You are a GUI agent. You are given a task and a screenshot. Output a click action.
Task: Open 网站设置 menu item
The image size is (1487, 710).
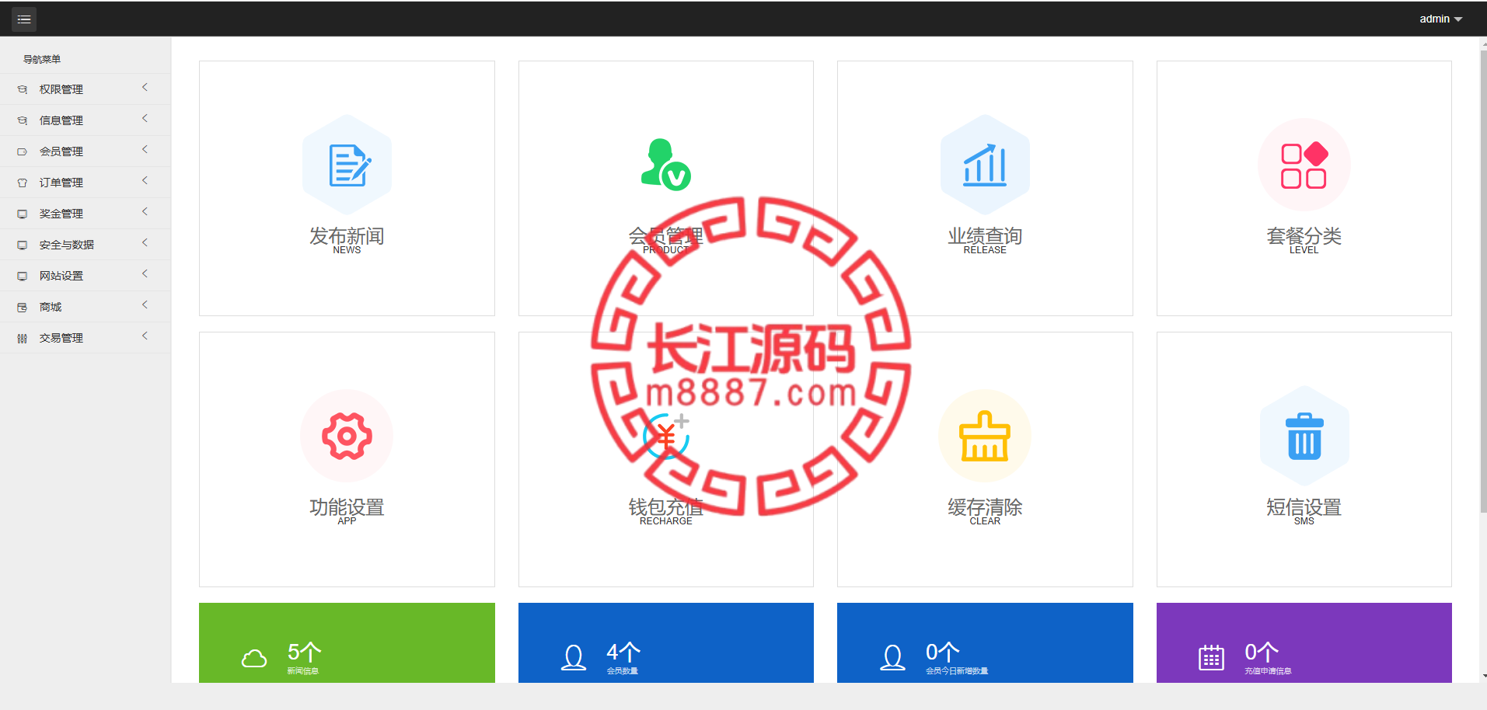[86, 276]
